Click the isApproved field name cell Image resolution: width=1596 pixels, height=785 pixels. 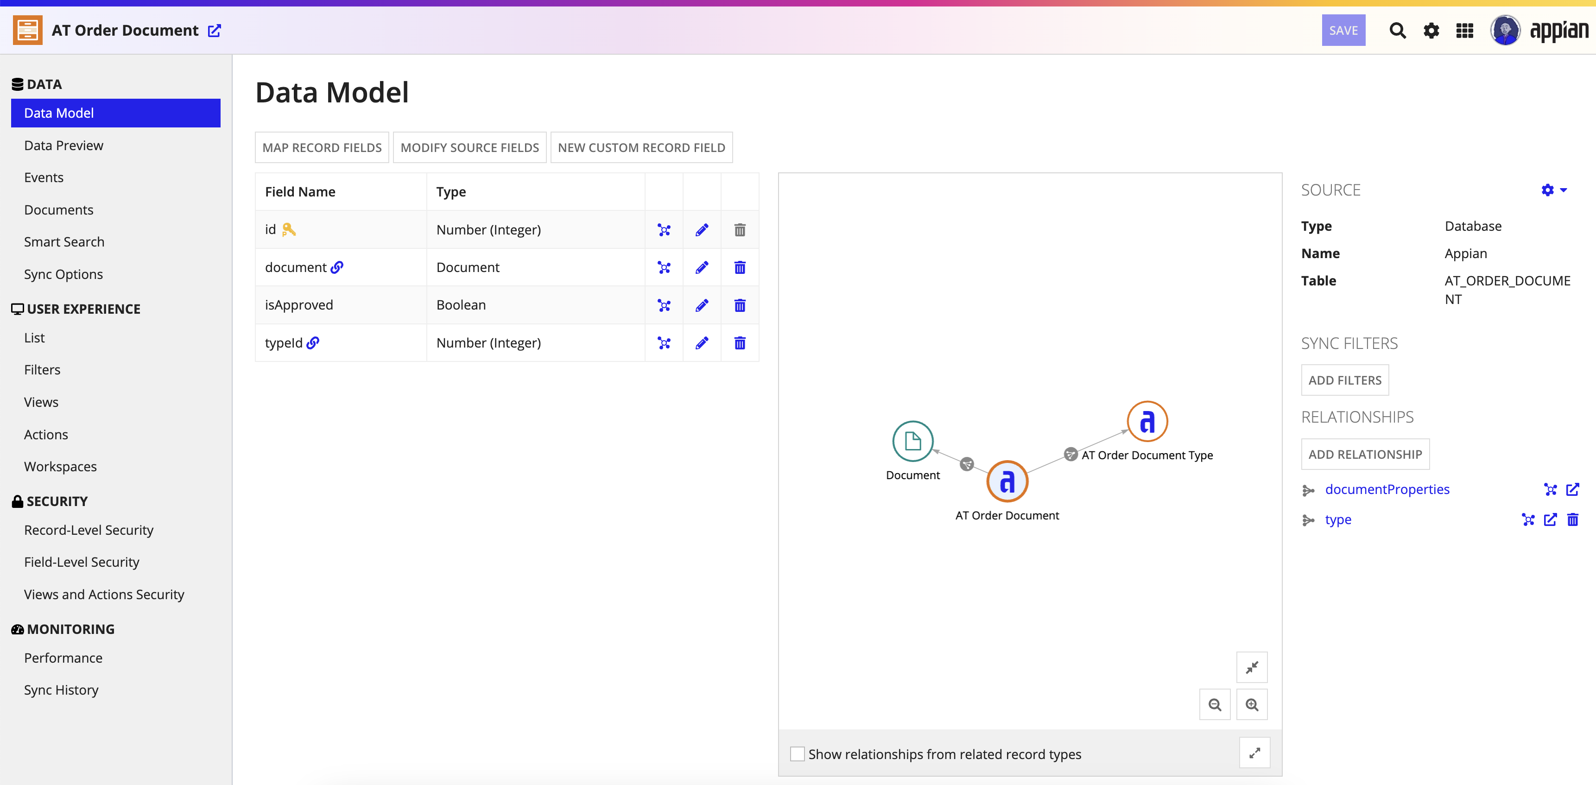341,305
